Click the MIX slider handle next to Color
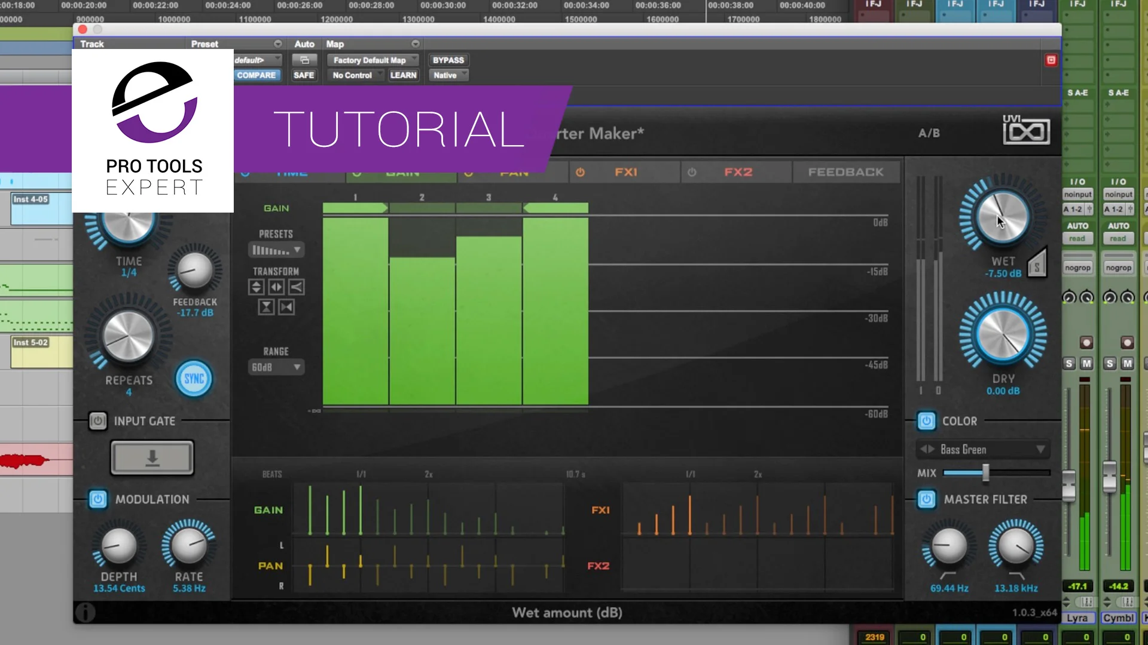 pos(987,473)
